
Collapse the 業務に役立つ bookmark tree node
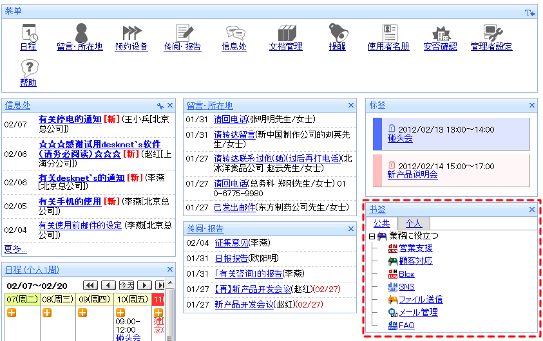point(372,236)
